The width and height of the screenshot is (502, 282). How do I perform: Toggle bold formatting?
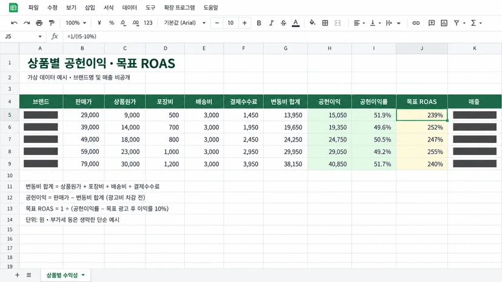pyautogui.click(x=259, y=23)
